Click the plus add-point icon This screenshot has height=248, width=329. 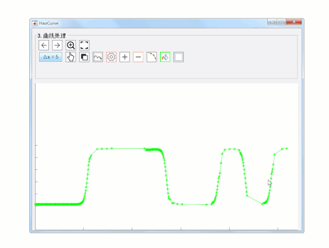point(125,57)
